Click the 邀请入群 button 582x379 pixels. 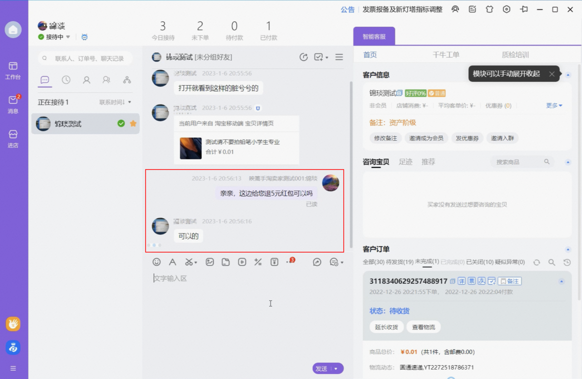(502, 138)
